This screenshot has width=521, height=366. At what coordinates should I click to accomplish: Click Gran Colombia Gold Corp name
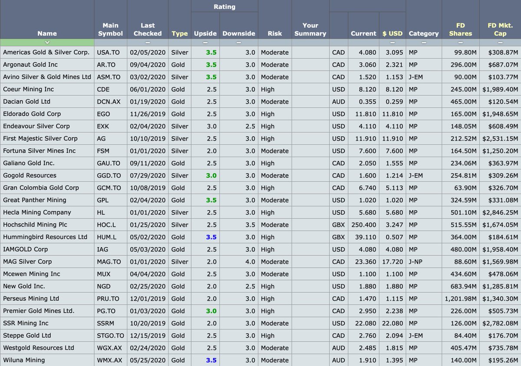41,188
